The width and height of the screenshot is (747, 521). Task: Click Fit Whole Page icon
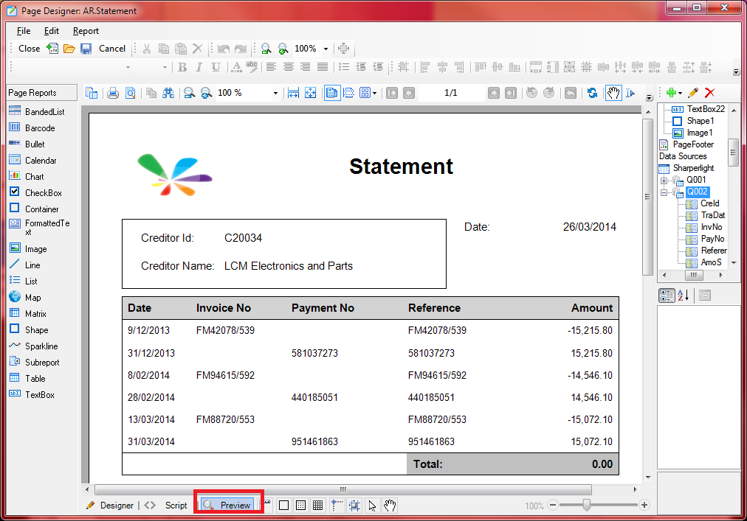pos(311,94)
